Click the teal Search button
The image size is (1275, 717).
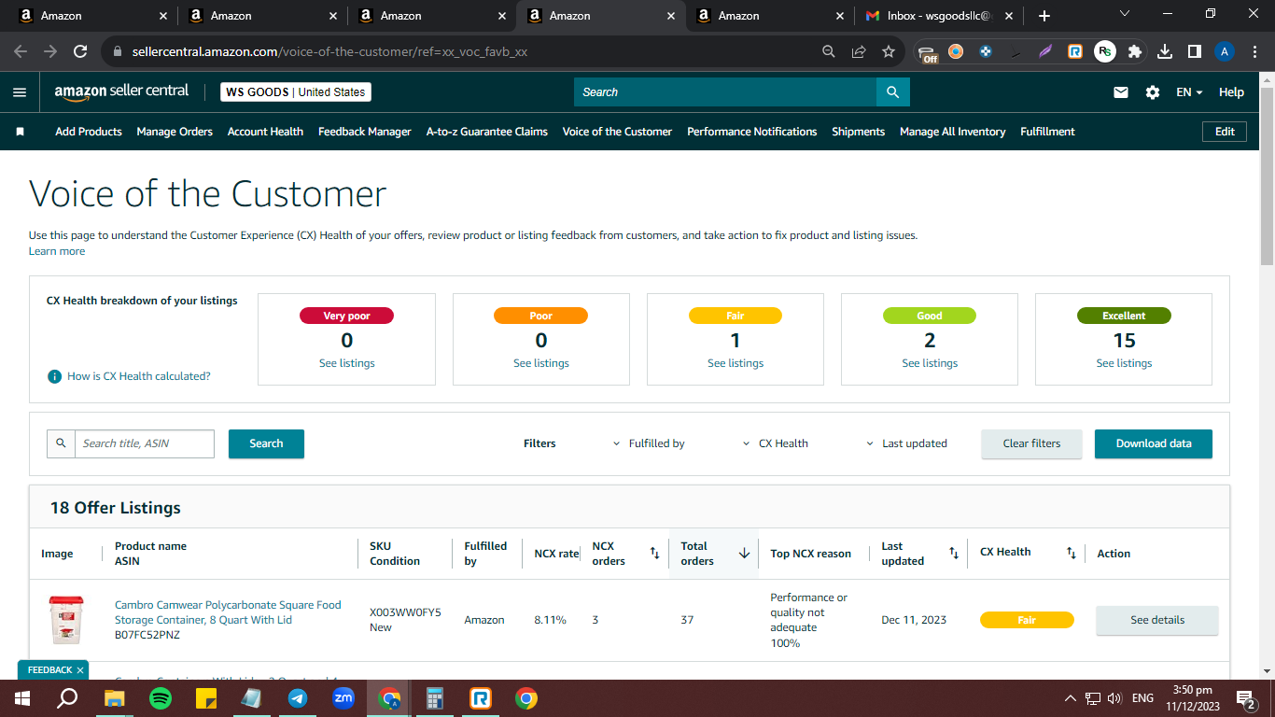pos(266,443)
